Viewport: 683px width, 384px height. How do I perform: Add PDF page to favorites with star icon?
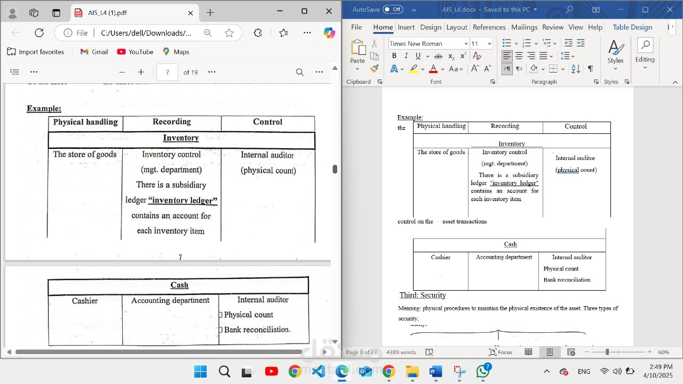(x=229, y=33)
